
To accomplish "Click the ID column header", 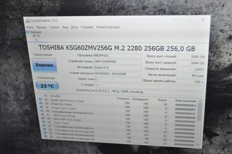I will coord(46,96).
